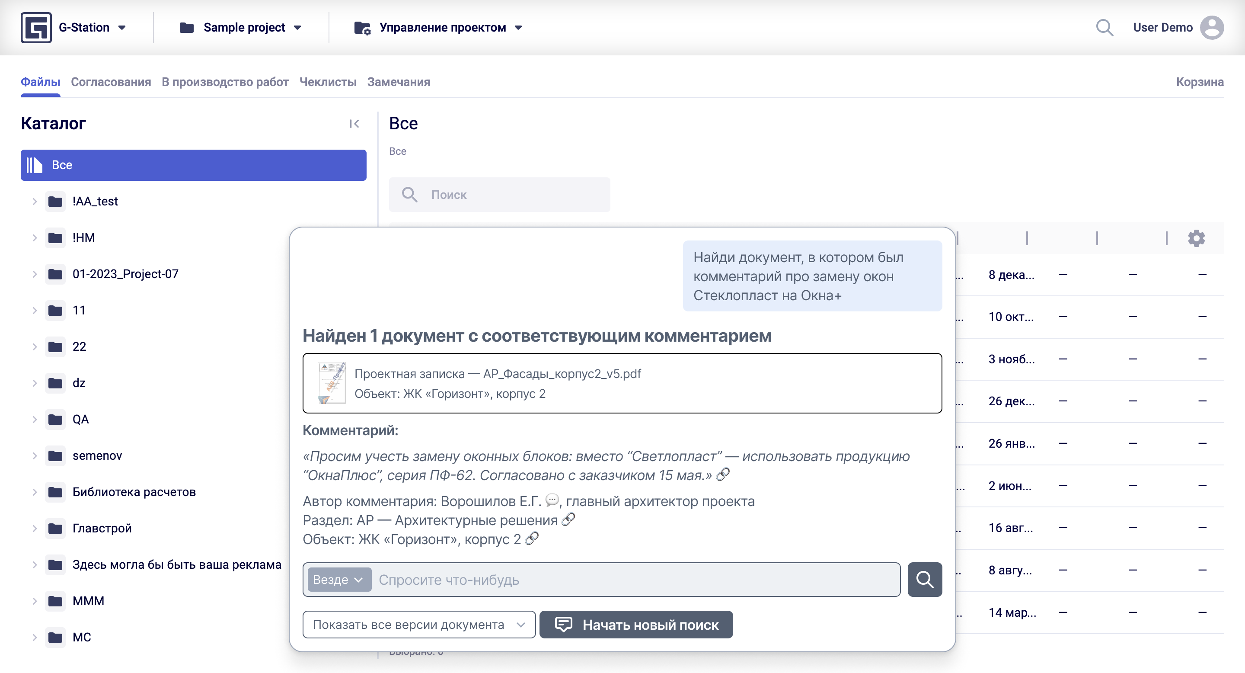
Task: Expand the !AA_test folder
Action: pyautogui.click(x=35, y=201)
